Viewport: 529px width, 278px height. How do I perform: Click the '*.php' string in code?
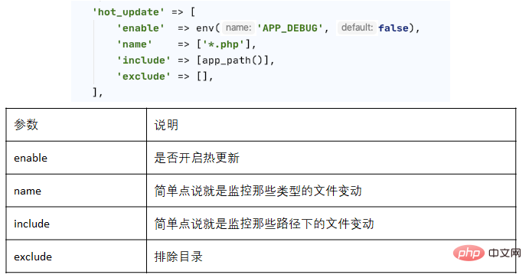pos(224,44)
